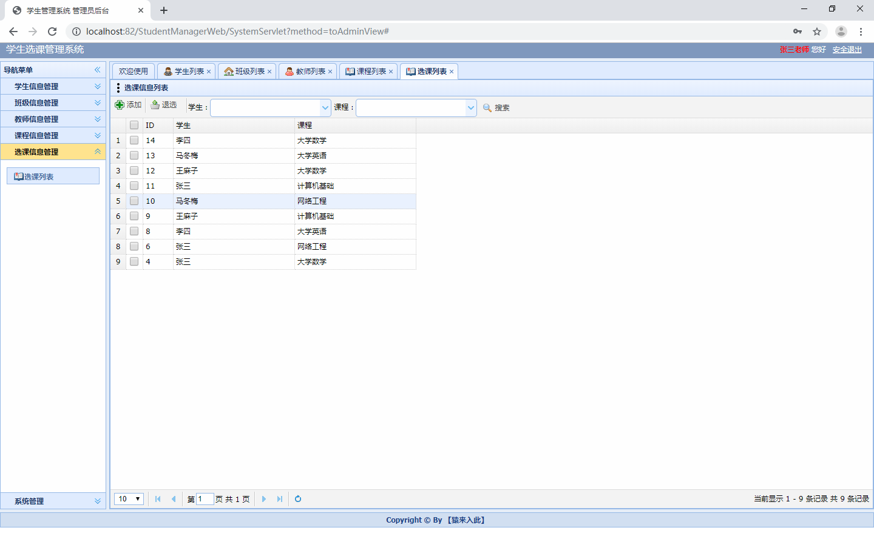Toggle the select-all header checkbox
874x539 pixels.
[134, 125]
